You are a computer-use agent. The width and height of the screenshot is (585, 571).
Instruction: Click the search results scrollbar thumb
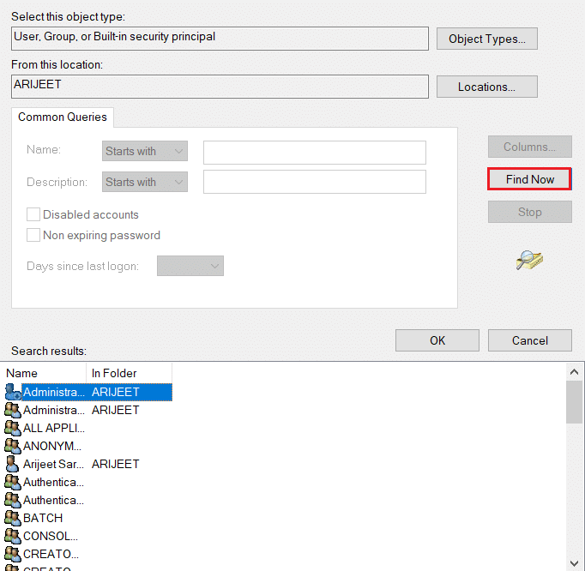click(x=574, y=402)
